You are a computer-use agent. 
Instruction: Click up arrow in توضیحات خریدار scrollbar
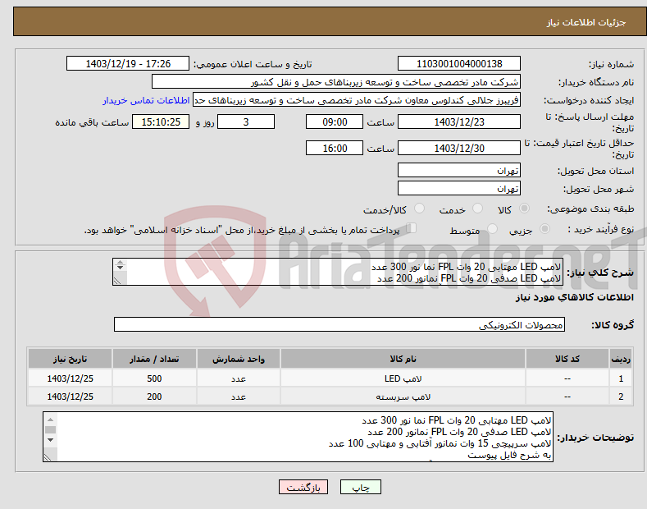click(x=50, y=419)
